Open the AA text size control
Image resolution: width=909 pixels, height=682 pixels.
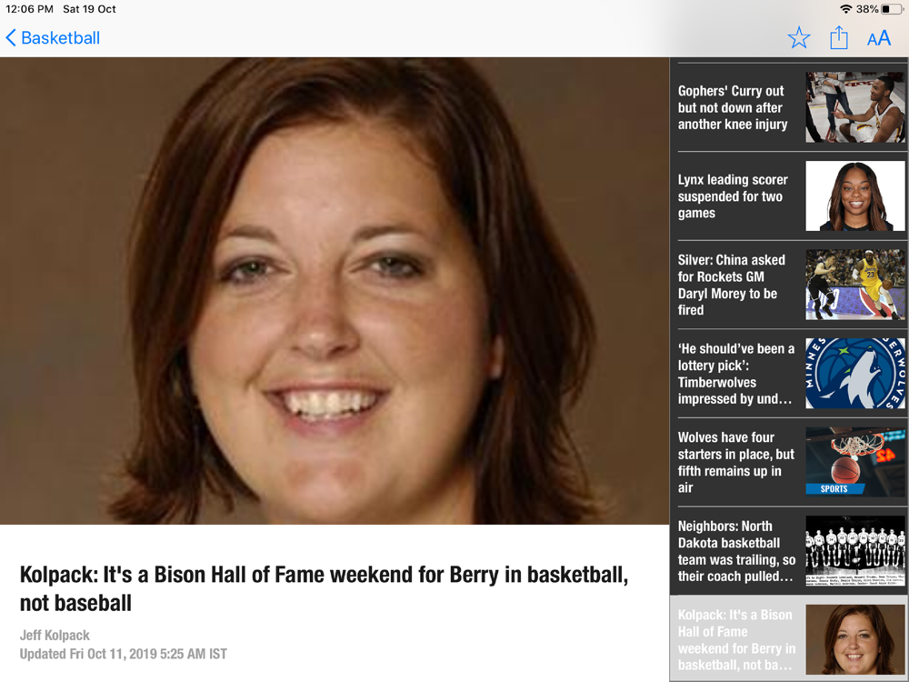coord(878,38)
